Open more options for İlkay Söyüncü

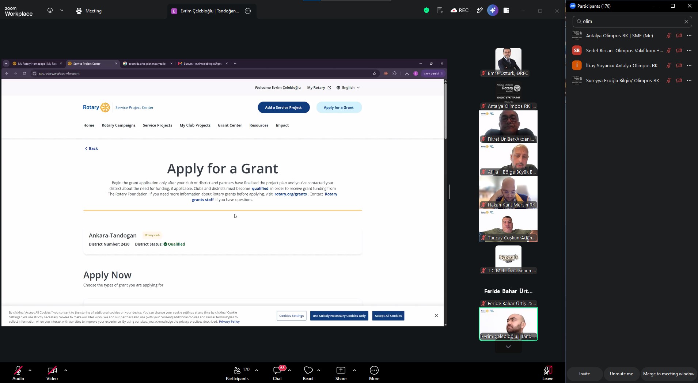(689, 65)
